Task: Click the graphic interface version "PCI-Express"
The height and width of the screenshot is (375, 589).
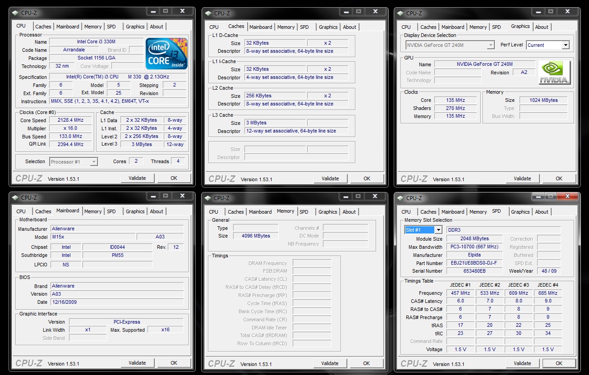Action: pos(126,322)
